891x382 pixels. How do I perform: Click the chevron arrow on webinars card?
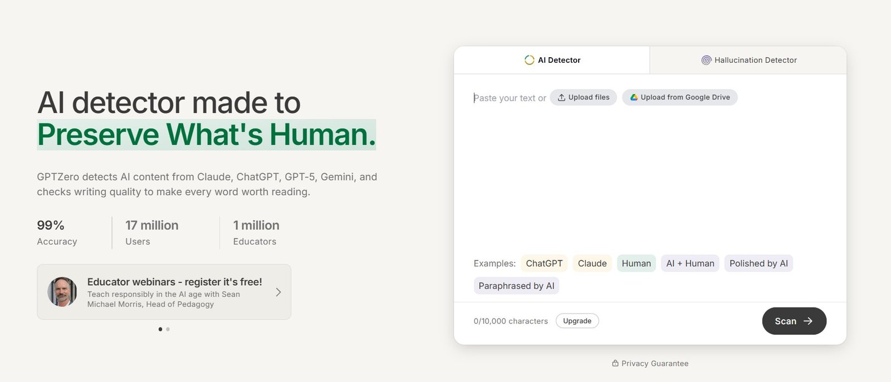[x=278, y=292]
